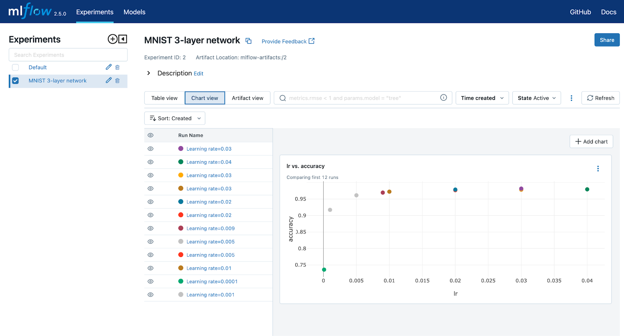Viewport: 624px width, 336px height.
Task: Hide the Learning rate=0.04 run
Action: pos(151,162)
